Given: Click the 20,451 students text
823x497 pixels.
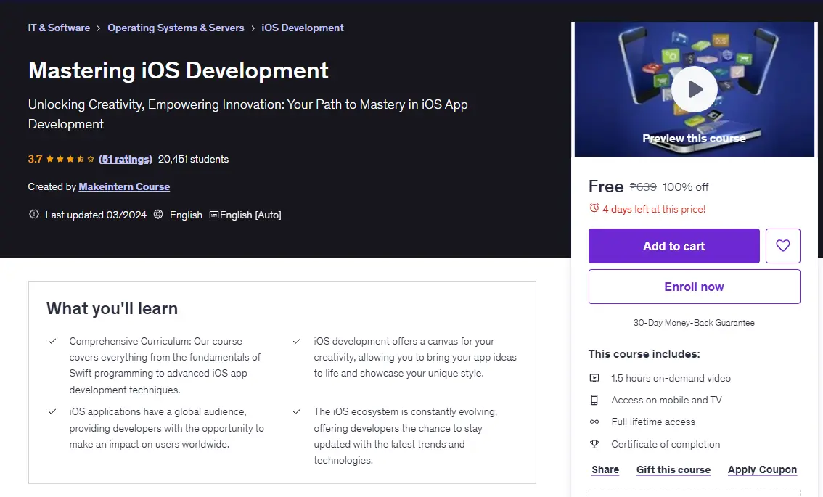Looking at the screenshot, I should [193, 159].
